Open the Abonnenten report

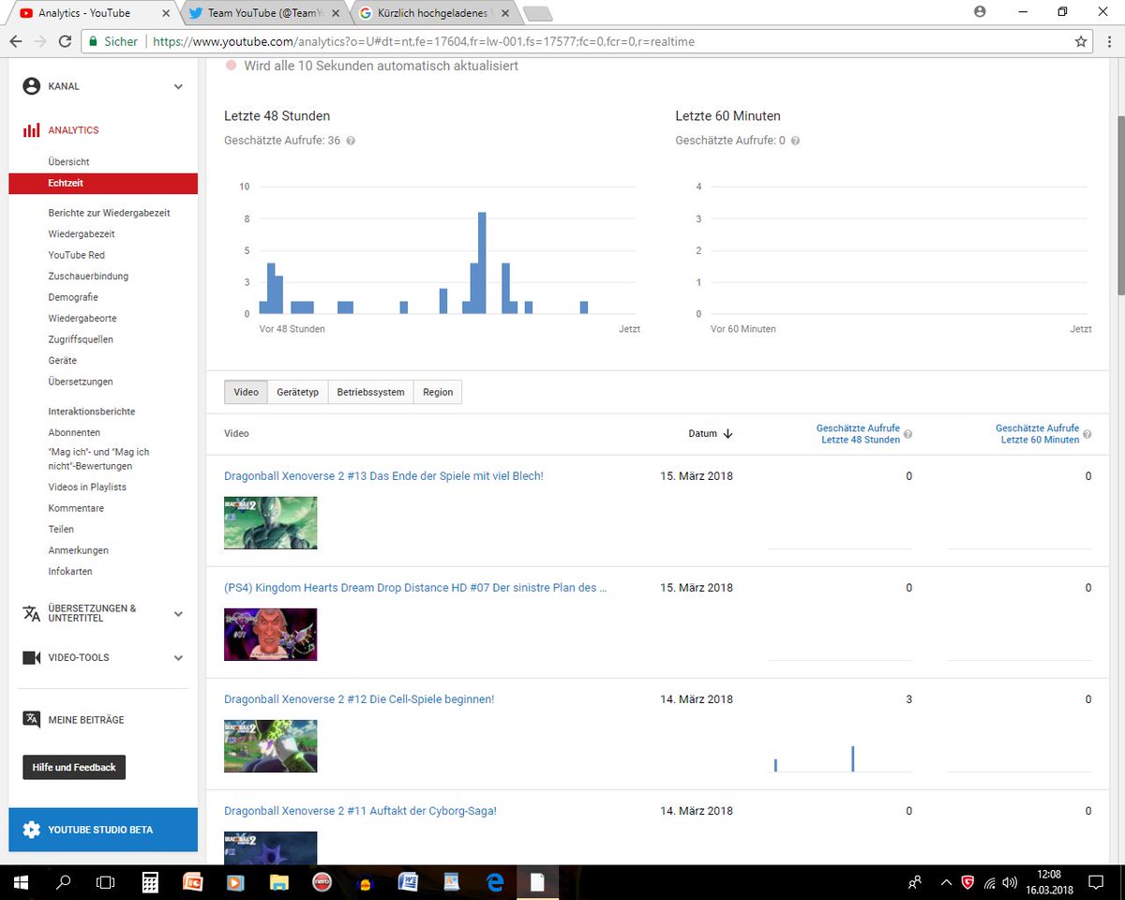(74, 433)
